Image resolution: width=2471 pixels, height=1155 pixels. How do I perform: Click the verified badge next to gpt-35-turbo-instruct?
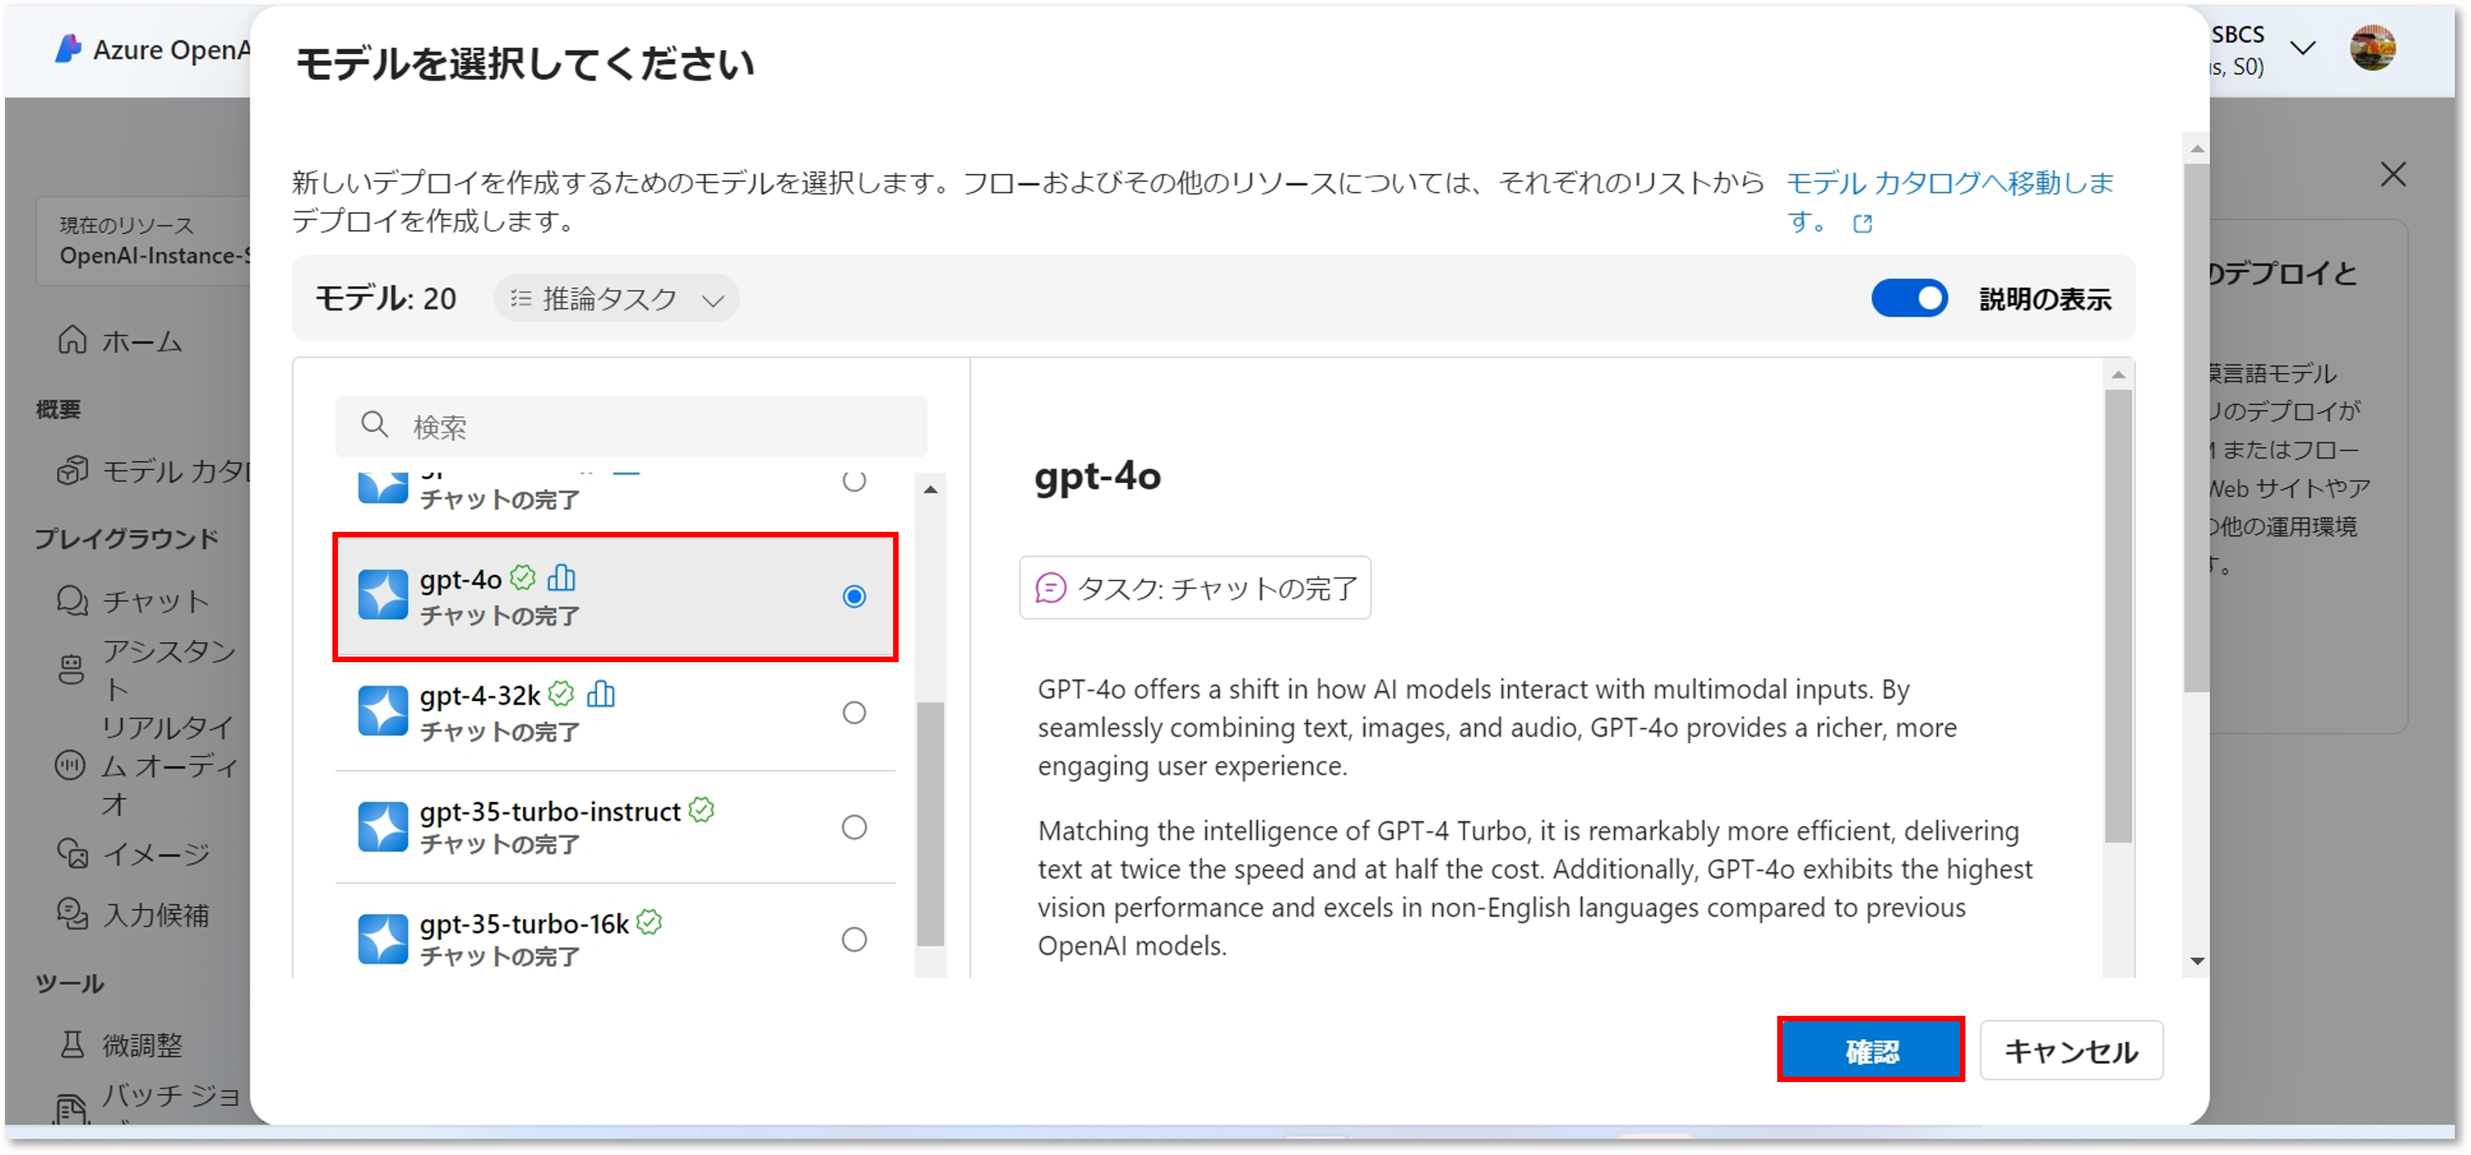tap(702, 810)
